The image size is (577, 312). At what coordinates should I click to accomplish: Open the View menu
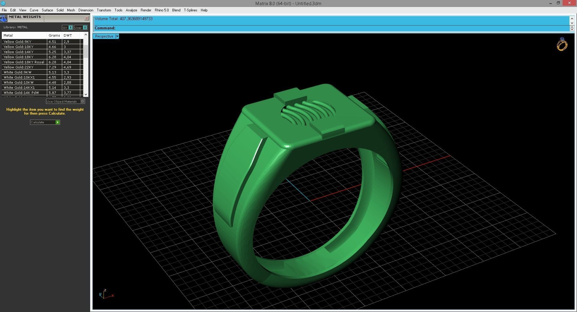(23, 10)
